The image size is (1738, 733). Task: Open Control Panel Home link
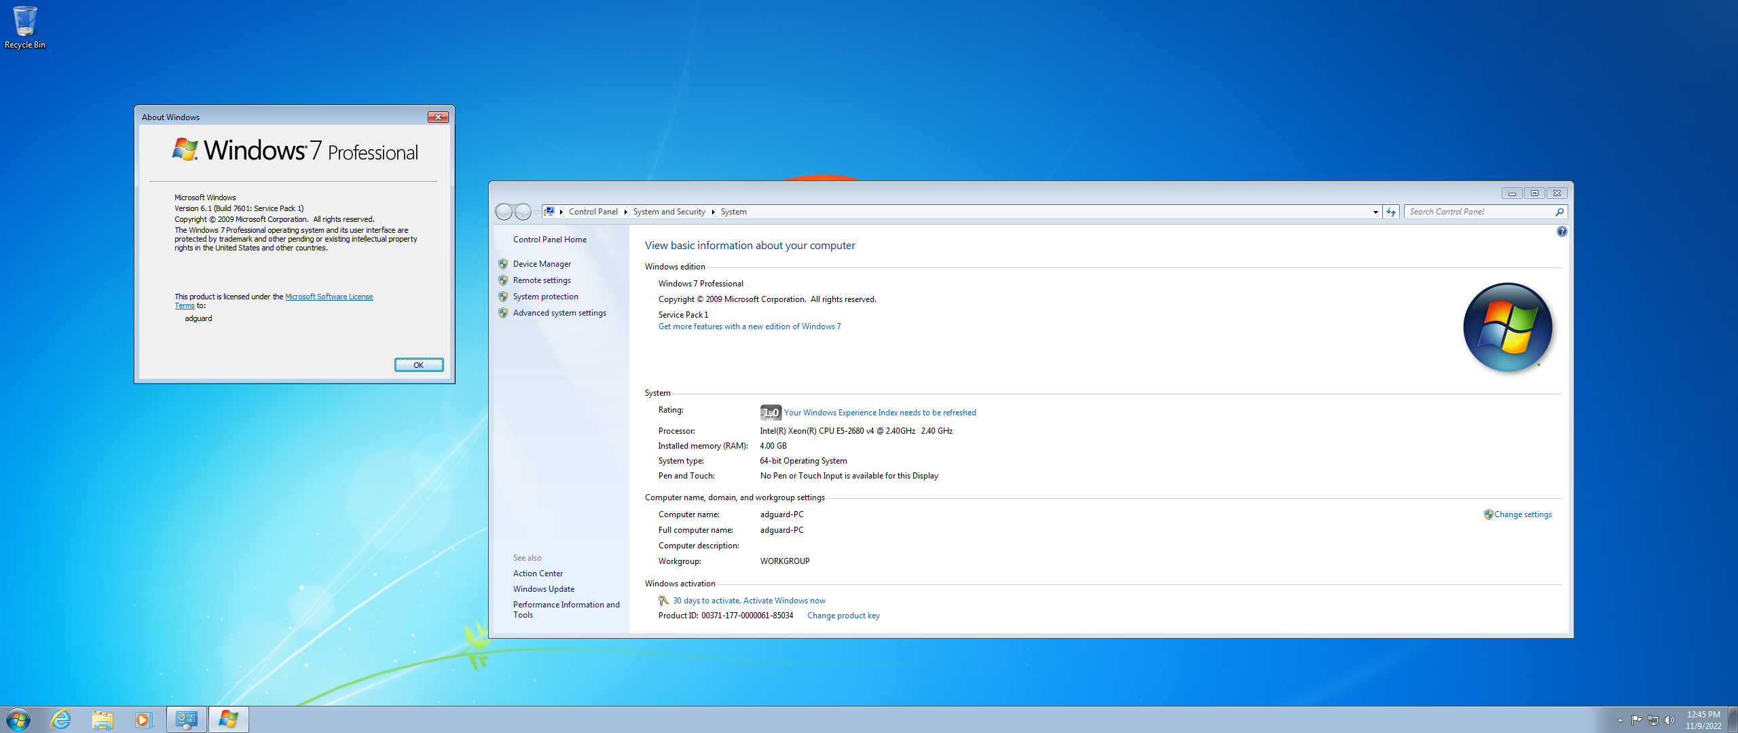[550, 240]
